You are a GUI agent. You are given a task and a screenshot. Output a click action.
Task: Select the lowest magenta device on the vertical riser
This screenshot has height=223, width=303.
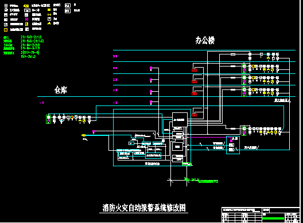(151, 101)
